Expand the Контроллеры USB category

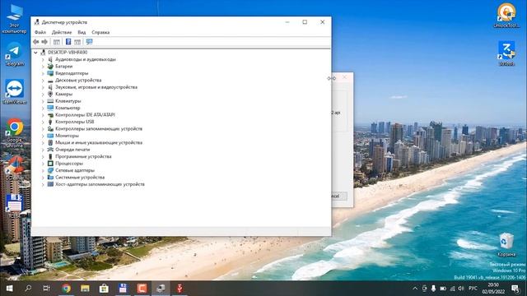pos(43,122)
